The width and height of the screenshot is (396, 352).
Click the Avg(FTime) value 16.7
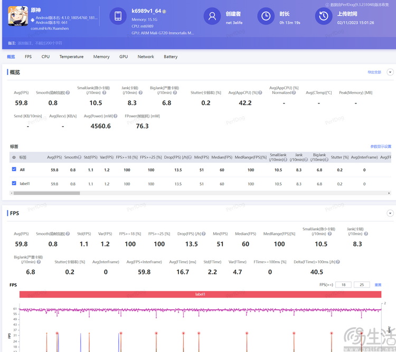click(x=183, y=272)
